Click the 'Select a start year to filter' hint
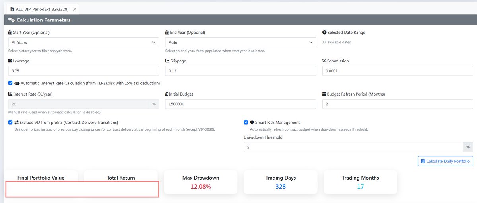The height and width of the screenshot is (203, 477). pos(40,51)
